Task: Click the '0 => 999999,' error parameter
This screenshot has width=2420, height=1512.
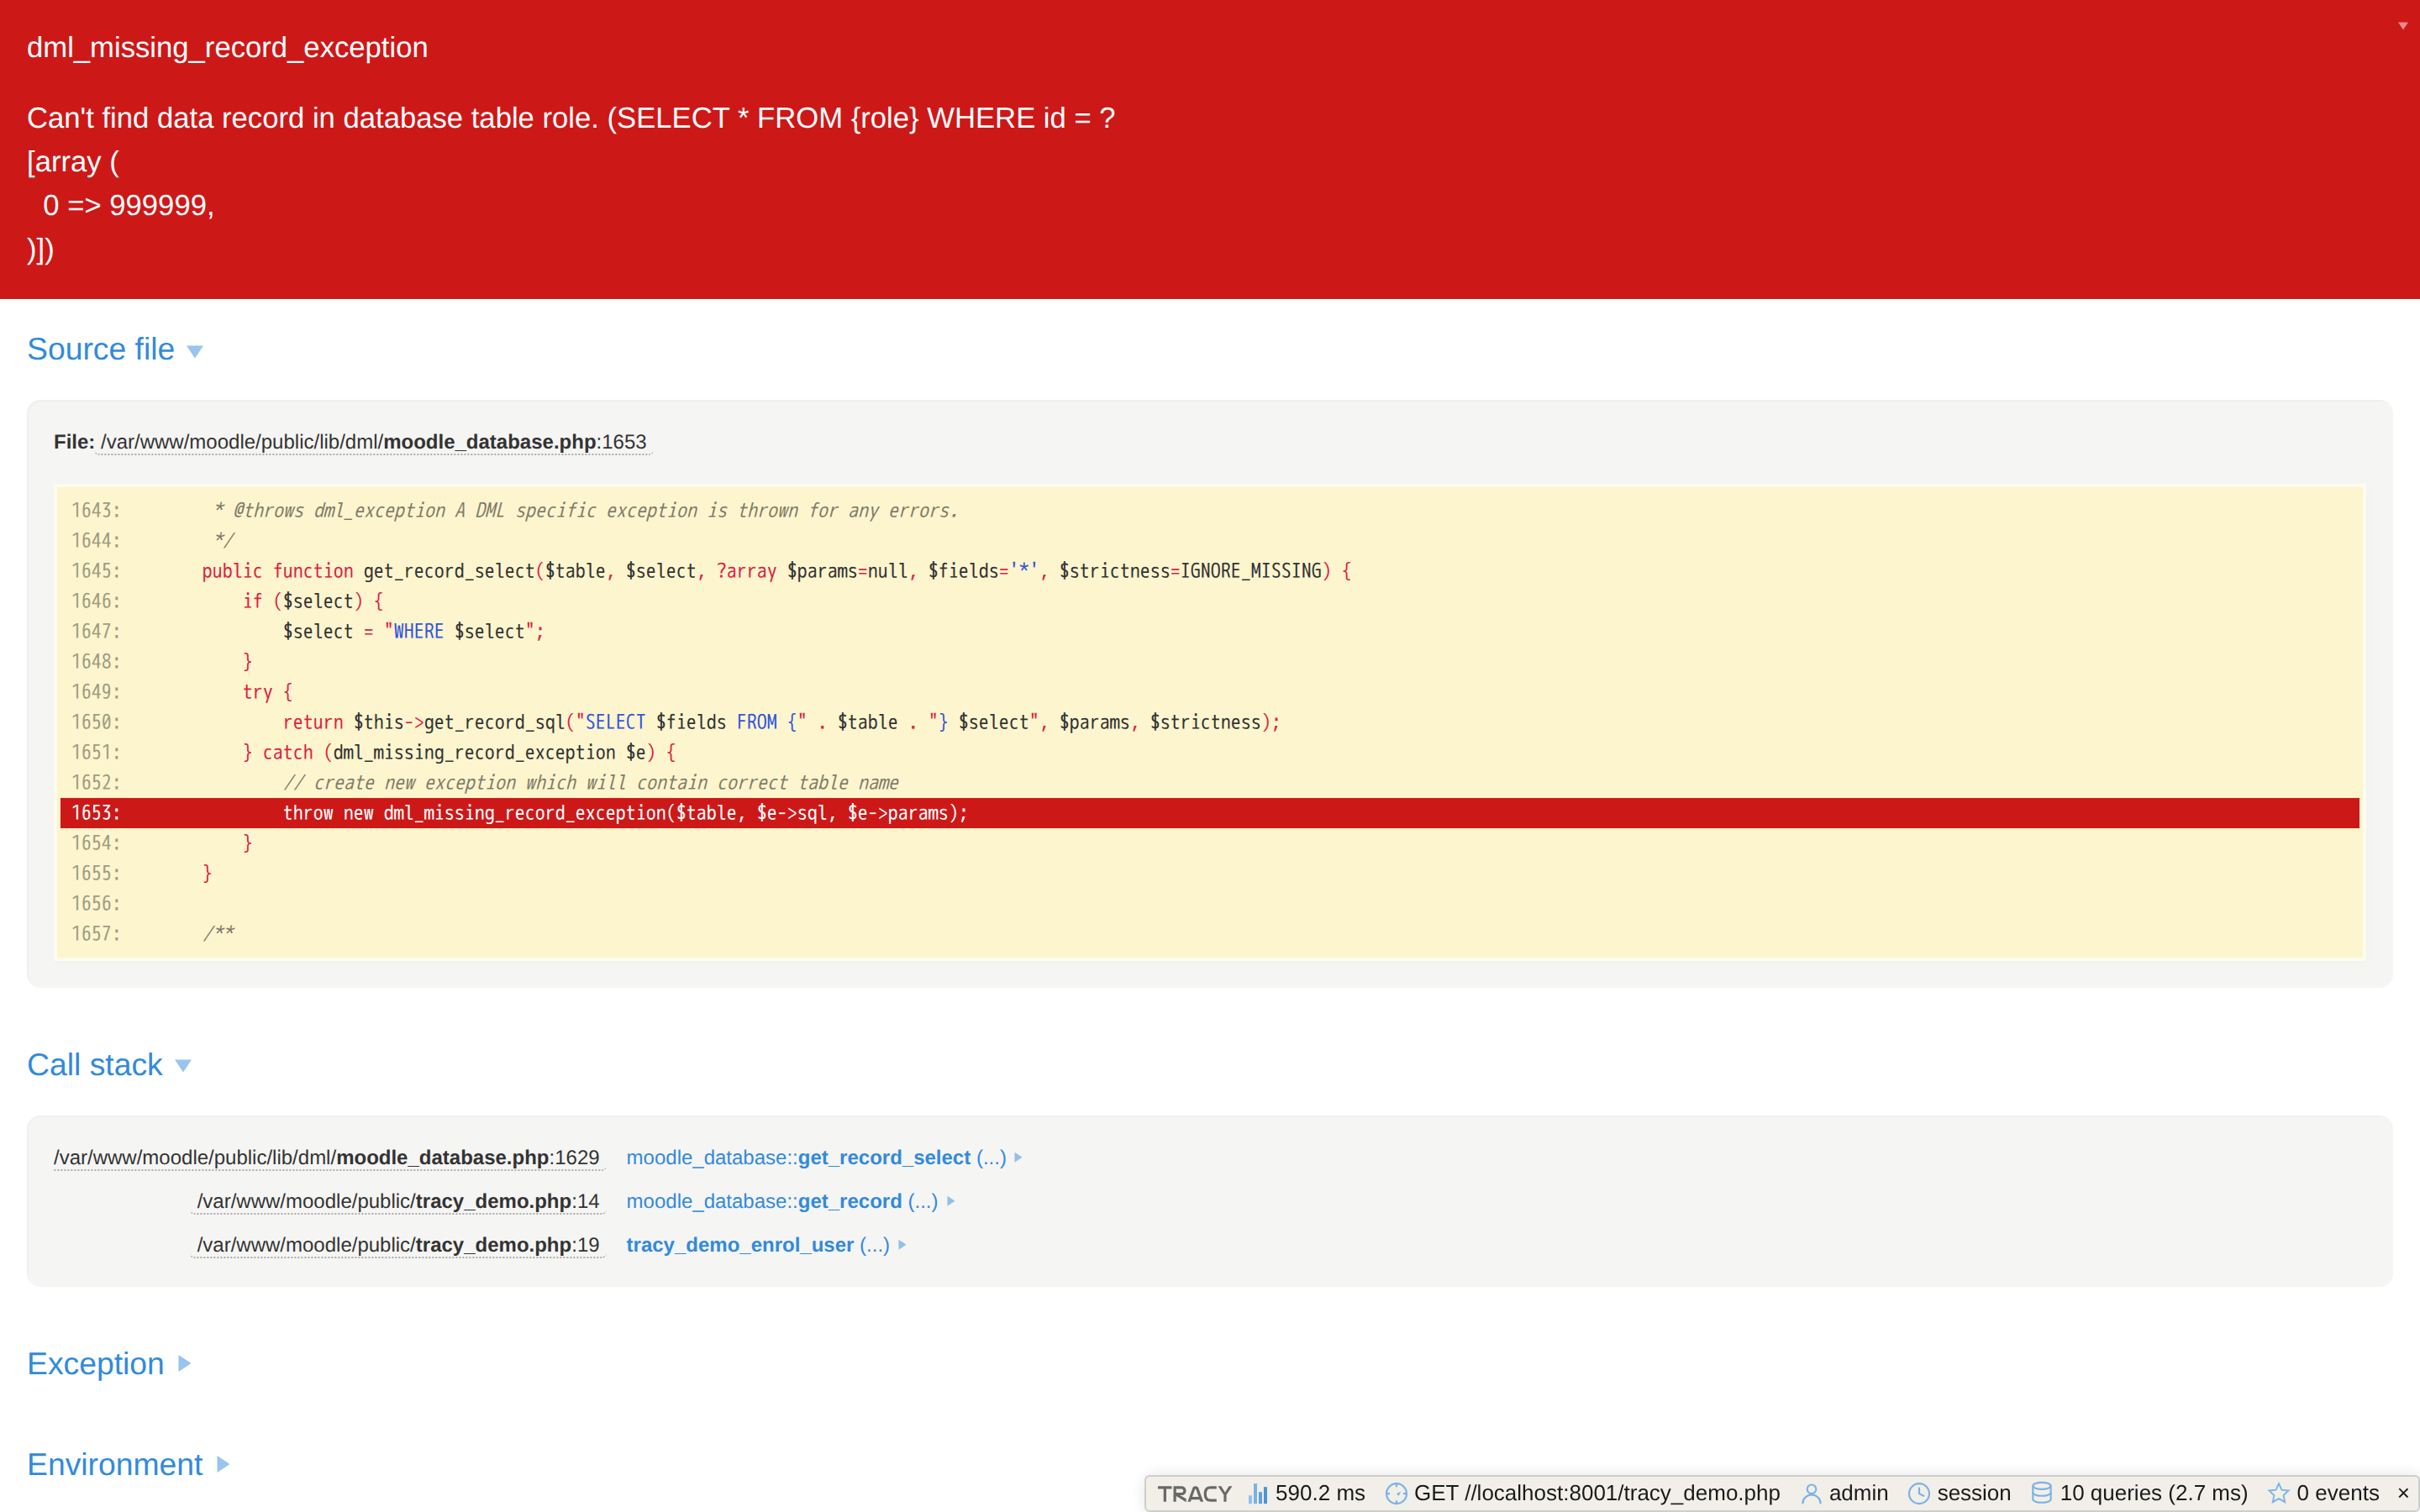Action: pyautogui.click(x=128, y=205)
